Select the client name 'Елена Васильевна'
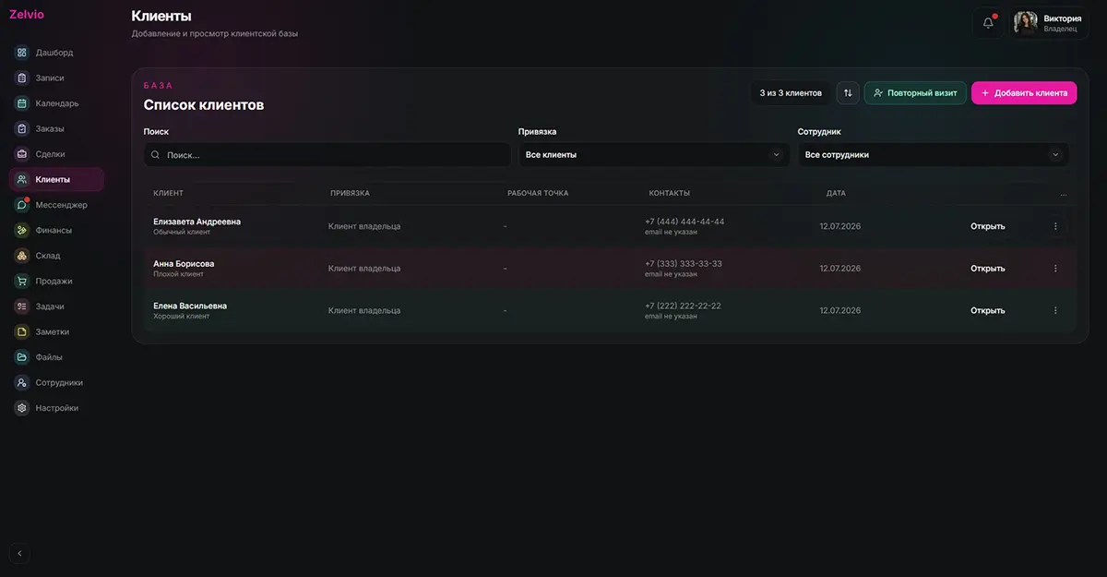Viewport: 1107px width, 577px height. [x=190, y=306]
